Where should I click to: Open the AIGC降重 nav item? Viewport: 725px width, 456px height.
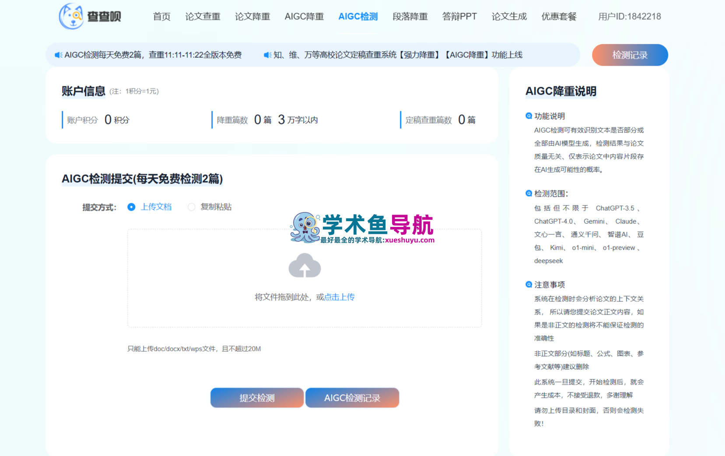tap(304, 17)
